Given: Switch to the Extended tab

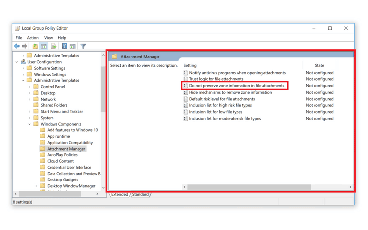Looking at the screenshot, I should (119, 194).
